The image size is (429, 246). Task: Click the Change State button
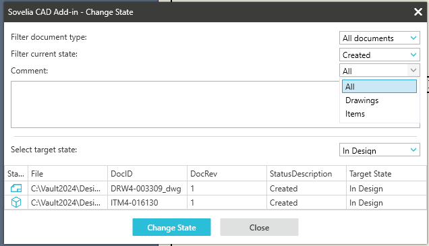point(171,227)
